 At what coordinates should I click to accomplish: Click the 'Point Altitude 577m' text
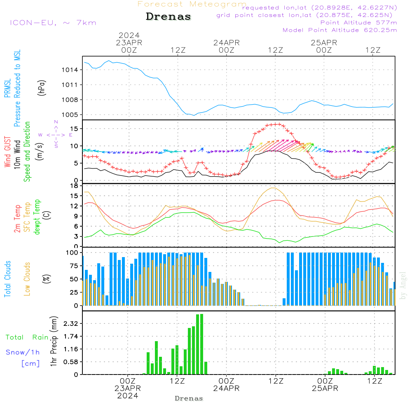[358, 23]
